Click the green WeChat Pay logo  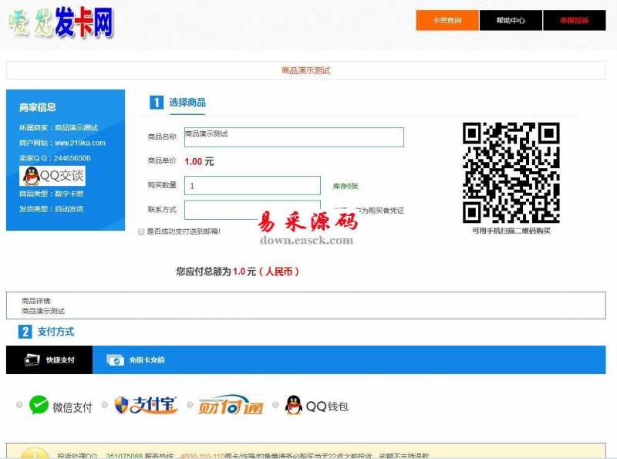pyautogui.click(x=39, y=405)
